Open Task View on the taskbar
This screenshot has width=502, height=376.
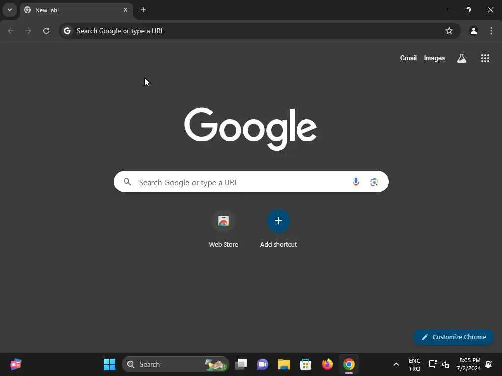click(x=241, y=364)
